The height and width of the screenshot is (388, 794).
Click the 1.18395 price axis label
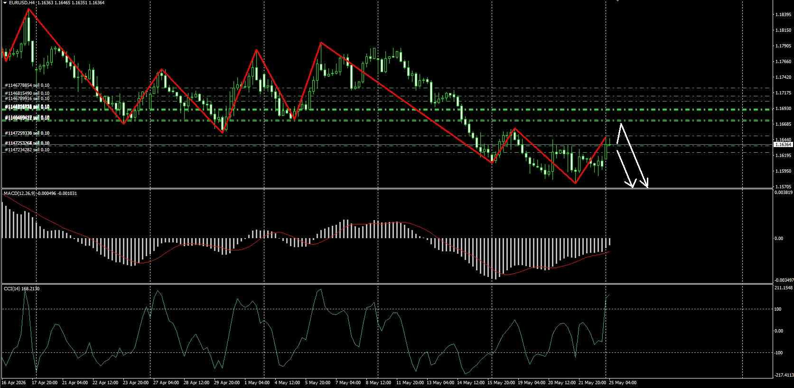(783, 15)
